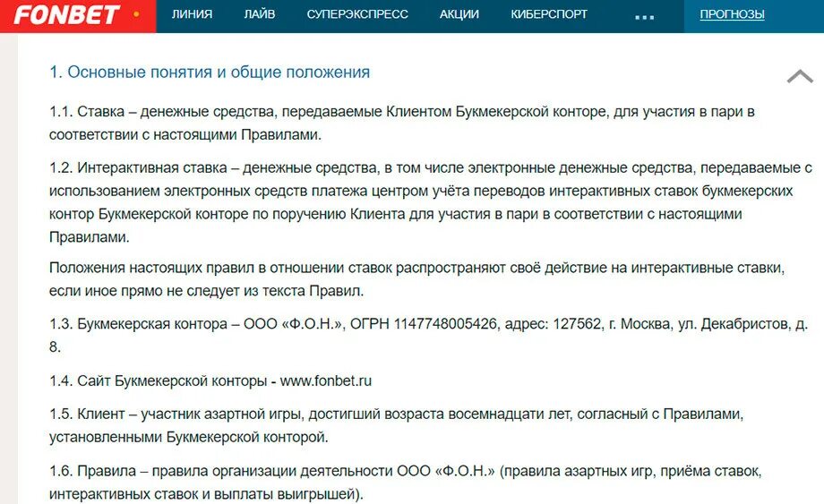Click paragraph '1.5. Клиент – участник азартной игры'
This screenshot has width=824, height=504.
(397, 425)
